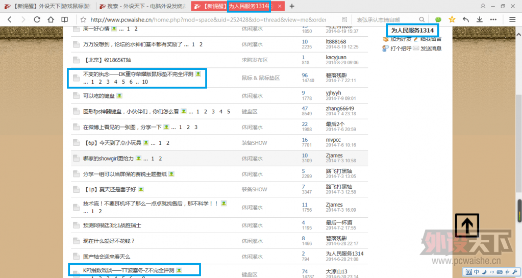The image size is (522, 278).
Task: Go to page 10 of DK重夺荣耀版 thread
Action: click(x=145, y=82)
